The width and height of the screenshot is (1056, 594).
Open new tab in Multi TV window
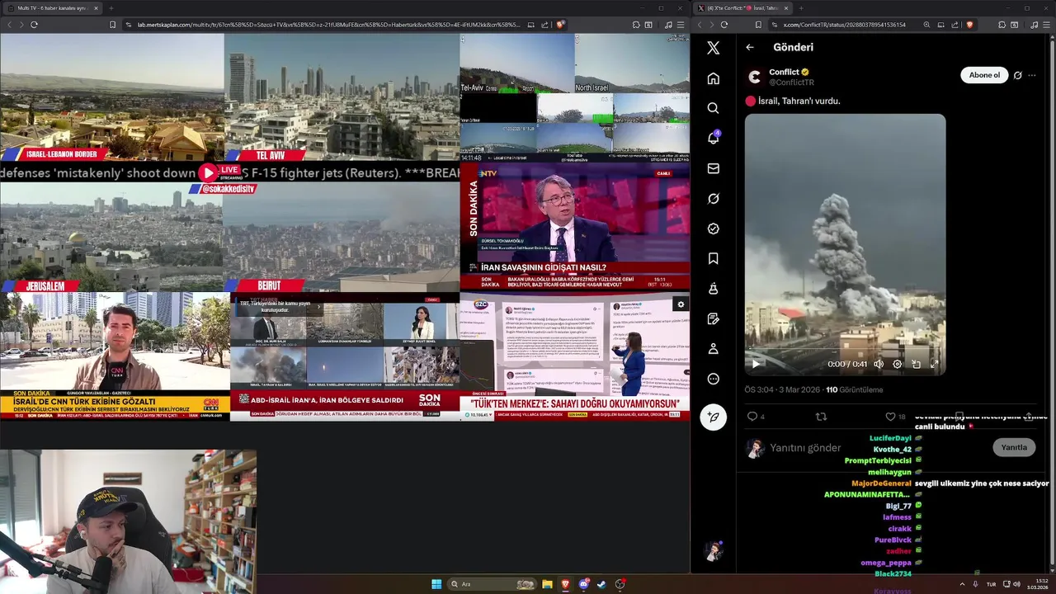[x=111, y=8]
